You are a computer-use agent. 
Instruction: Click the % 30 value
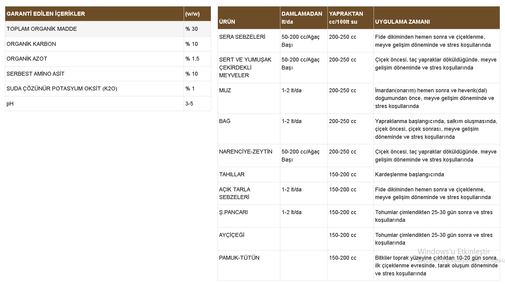pyautogui.click(x=191, y=29)
